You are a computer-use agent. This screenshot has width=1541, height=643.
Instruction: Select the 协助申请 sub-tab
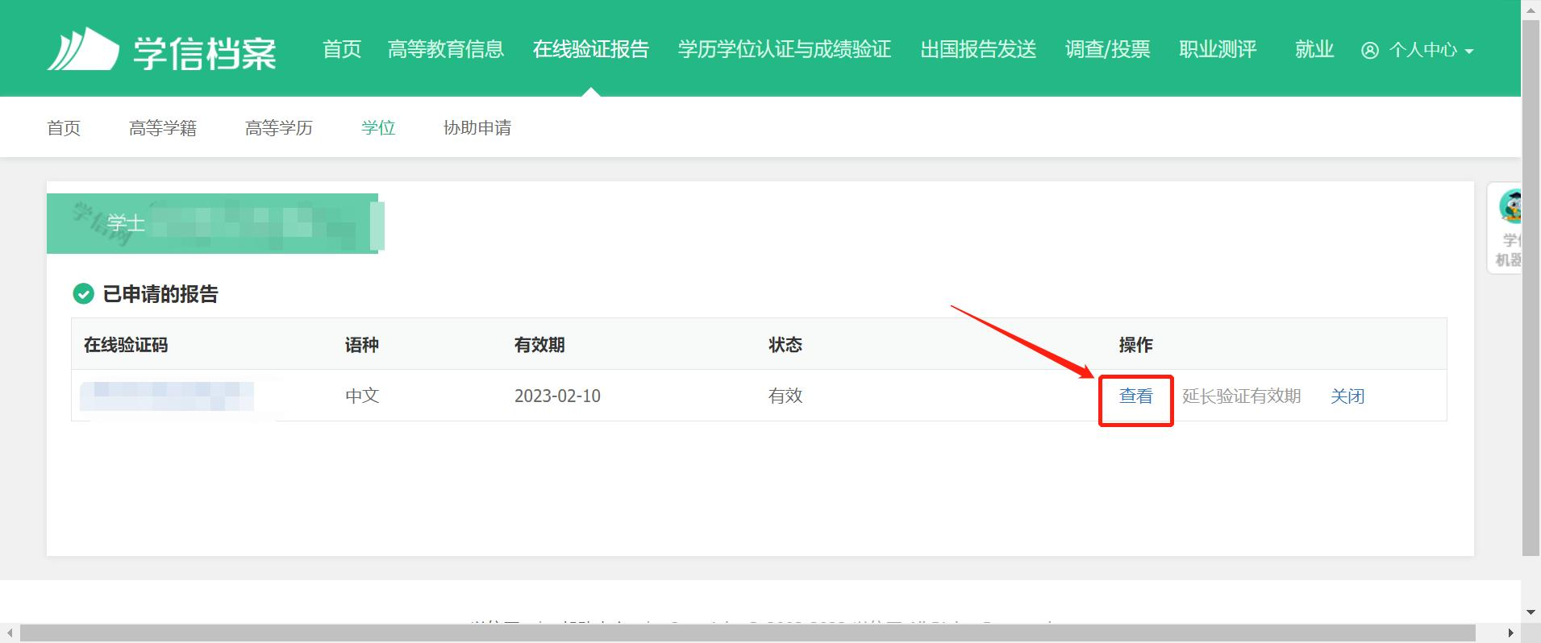(x=477, y=128)
